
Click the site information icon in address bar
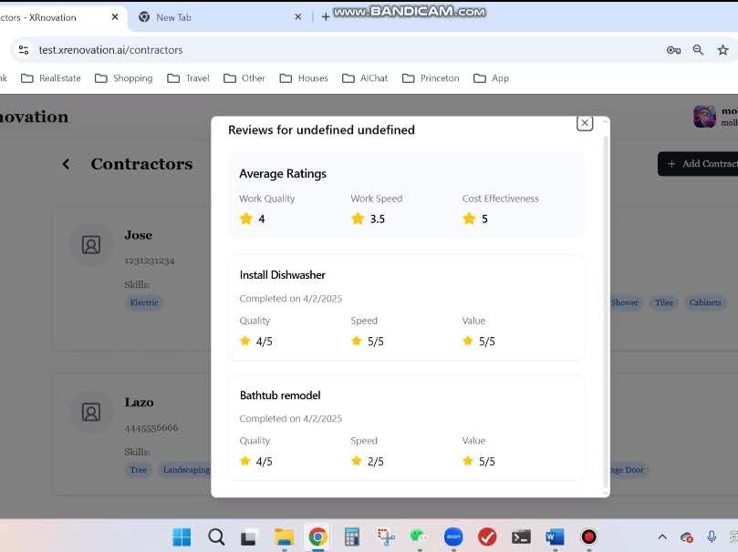(x=24, y=50)
